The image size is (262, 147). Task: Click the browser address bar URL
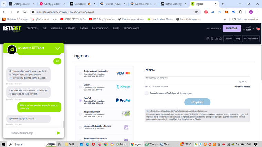click(x=65, y=12)
